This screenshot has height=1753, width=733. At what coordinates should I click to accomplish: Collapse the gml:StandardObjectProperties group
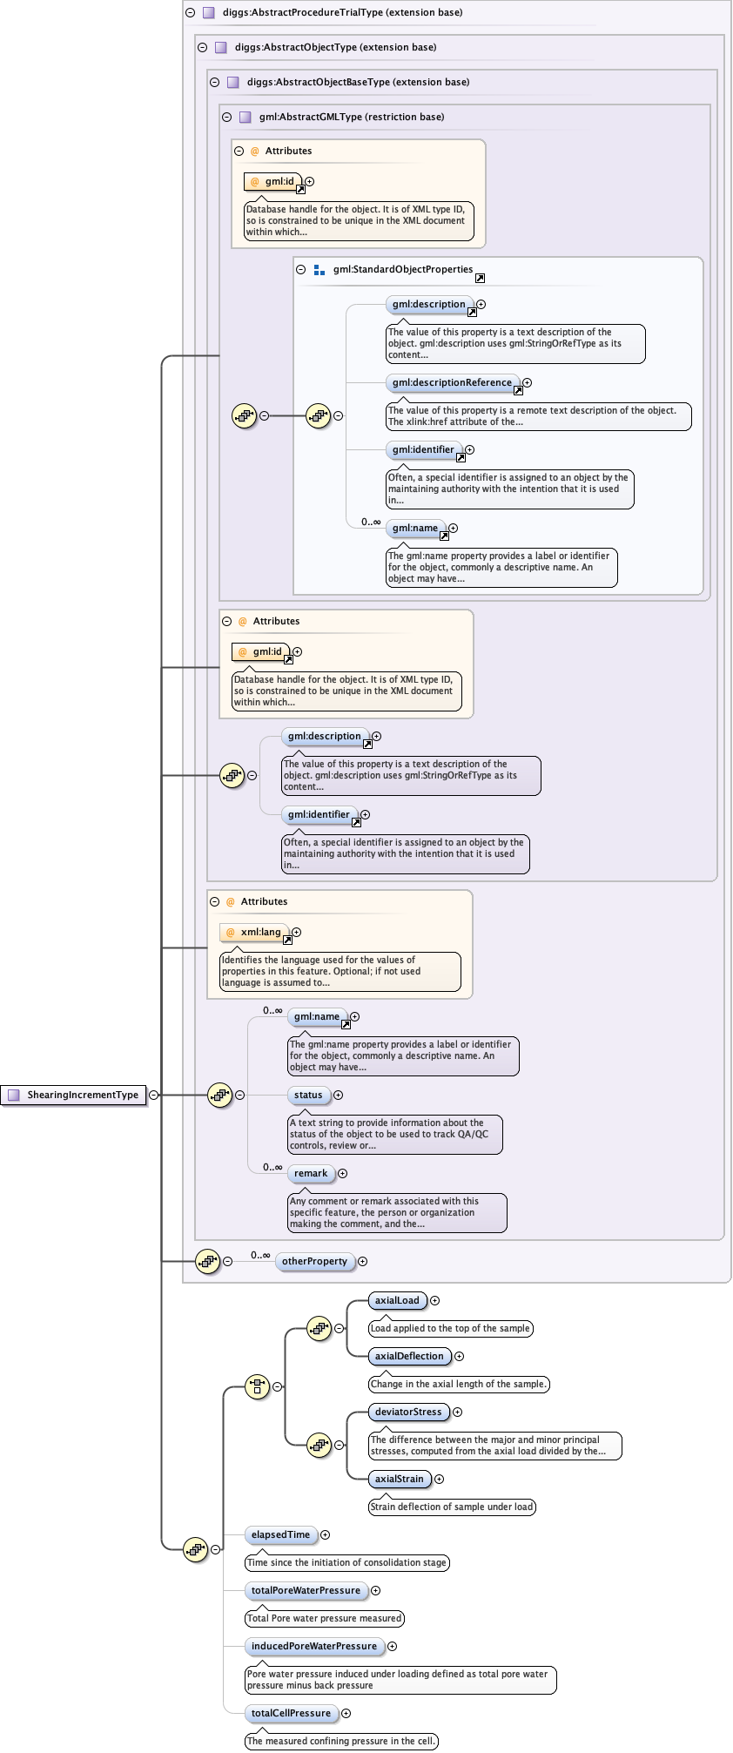[x=301, y=270]
